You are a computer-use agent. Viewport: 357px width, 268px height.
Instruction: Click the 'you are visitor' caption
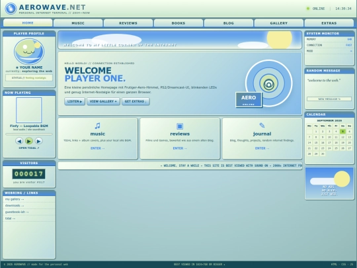click(29, 183)
